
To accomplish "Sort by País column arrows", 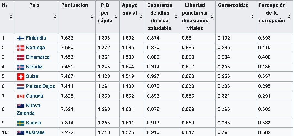I will tap(55, 17).
